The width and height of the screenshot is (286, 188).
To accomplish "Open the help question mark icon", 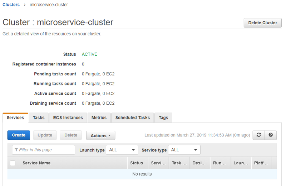I will pyautogui.click(x=271, y=135).
